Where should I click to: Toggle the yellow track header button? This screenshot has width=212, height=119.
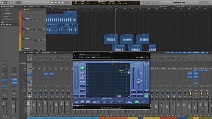pos(28,9)
